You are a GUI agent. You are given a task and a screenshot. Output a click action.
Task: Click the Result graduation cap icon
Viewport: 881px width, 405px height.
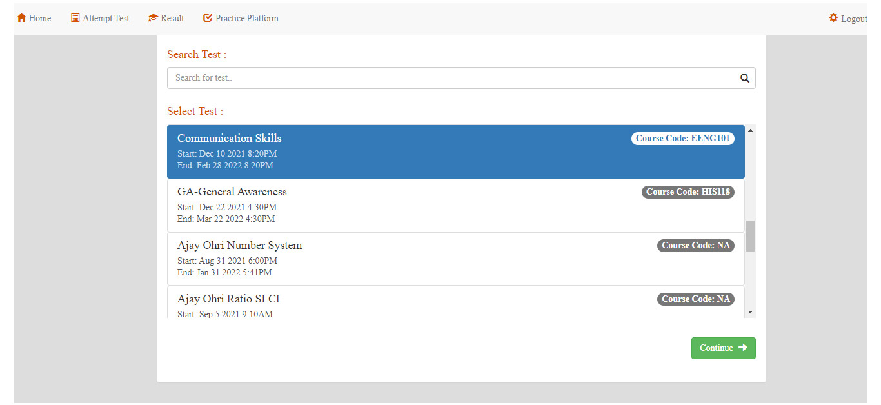pyautogui.click(x=153, y=18)
